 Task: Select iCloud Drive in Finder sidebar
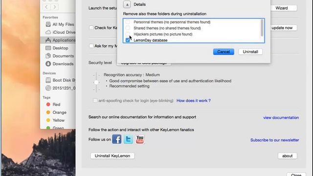[x=60, y=32]
